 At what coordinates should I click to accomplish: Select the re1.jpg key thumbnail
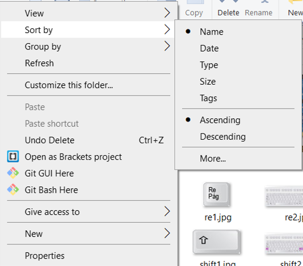(x=216, y=194)
